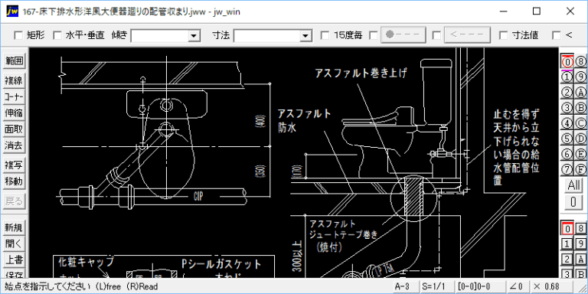Click the <--- arrow style button
The width and height of the screenshot is (588, 294).
pos(467,35)
